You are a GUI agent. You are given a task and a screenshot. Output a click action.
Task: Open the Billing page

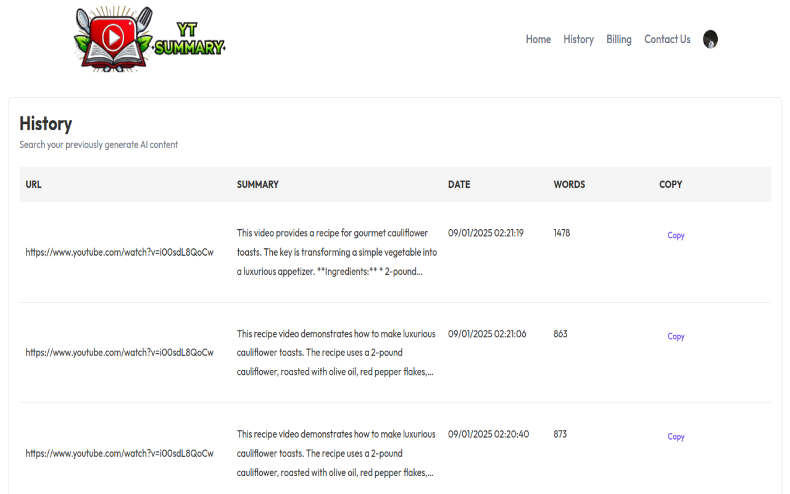[x=619, y=40]
